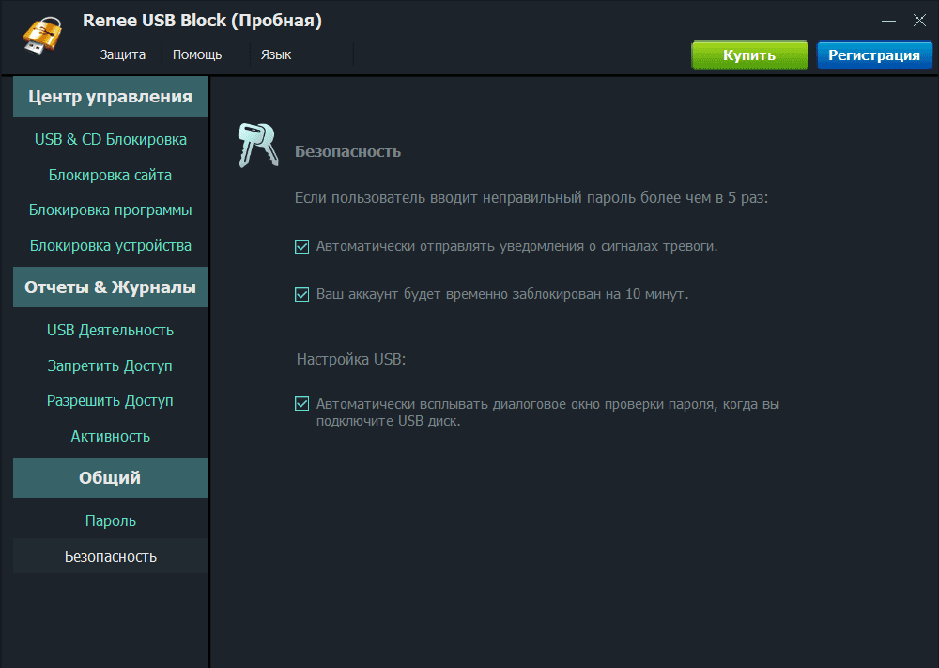Toggle automatic alarm notifications checkbox
Viewport: 939px width, 668px height.
(x=302, y=247)
